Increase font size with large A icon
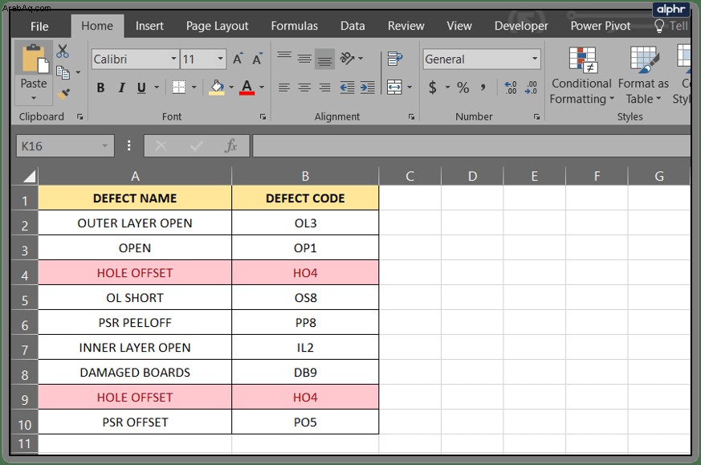 pos(238,59)
